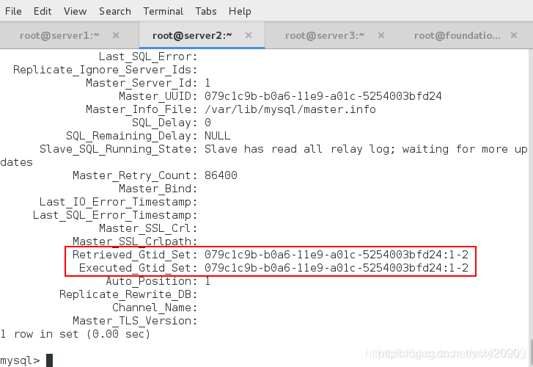
Task: Click the Replicate_Ignore_Server_Ids label
Action: click(x=106, y=70)
